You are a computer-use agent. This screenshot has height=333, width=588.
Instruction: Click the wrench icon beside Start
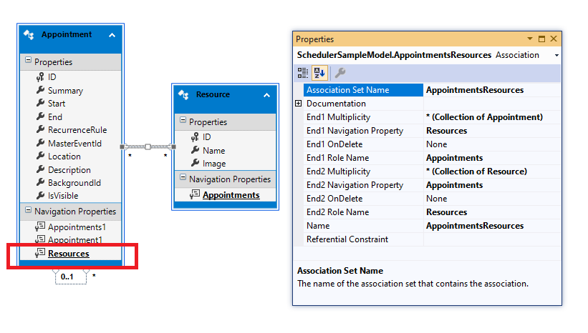coord(41,104)
